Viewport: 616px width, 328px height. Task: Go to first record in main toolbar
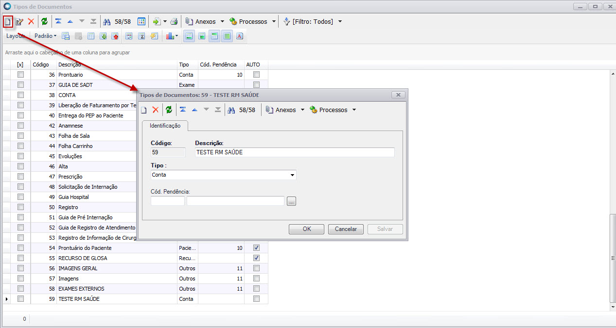click(58, 22)
